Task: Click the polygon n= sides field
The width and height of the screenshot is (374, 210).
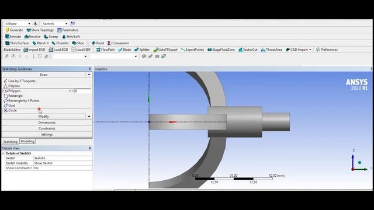Action: 82,91
